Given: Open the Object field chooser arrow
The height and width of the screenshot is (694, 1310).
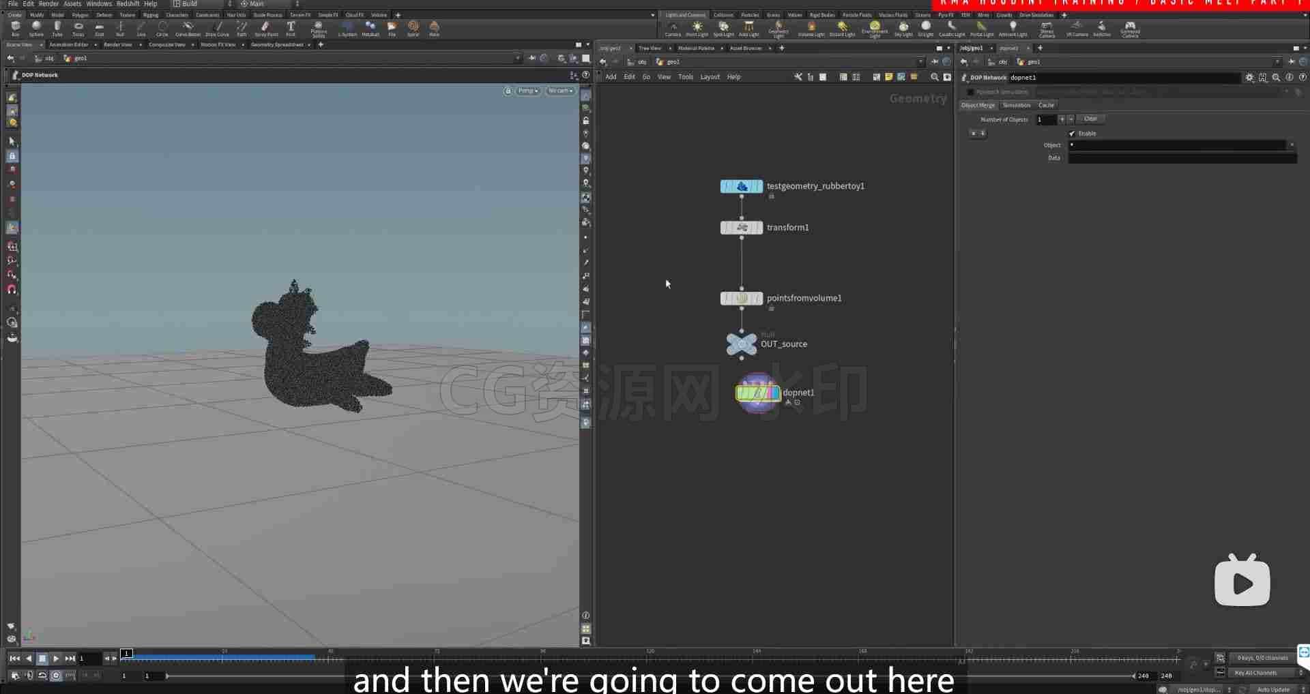Looking at the screenshot, I should pyautogui.click(x=1292, y=145).
